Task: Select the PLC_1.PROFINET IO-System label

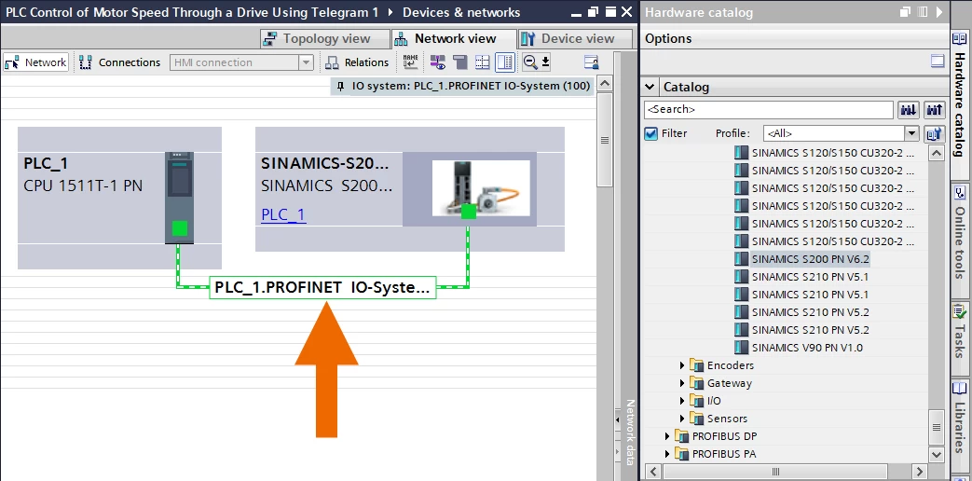Action: 323,288
